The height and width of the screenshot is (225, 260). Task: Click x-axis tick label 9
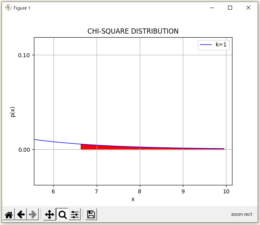click(x=183, y=191)
